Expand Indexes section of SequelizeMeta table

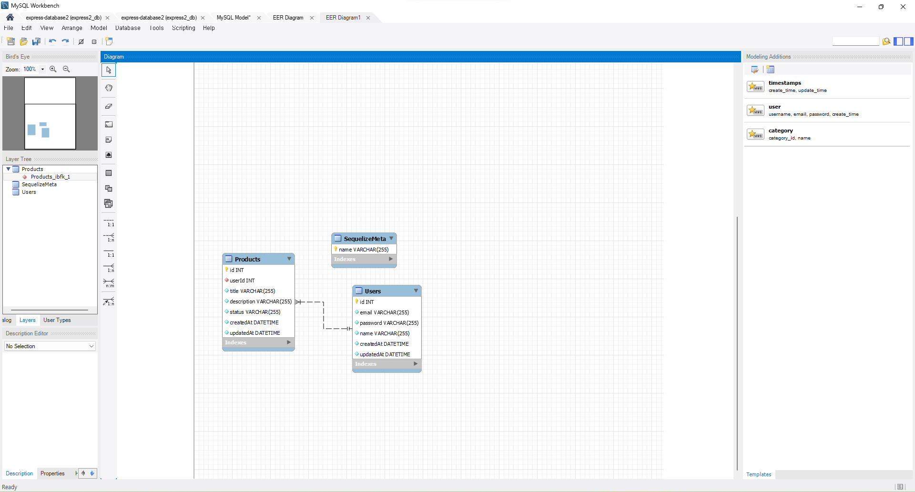391,259
